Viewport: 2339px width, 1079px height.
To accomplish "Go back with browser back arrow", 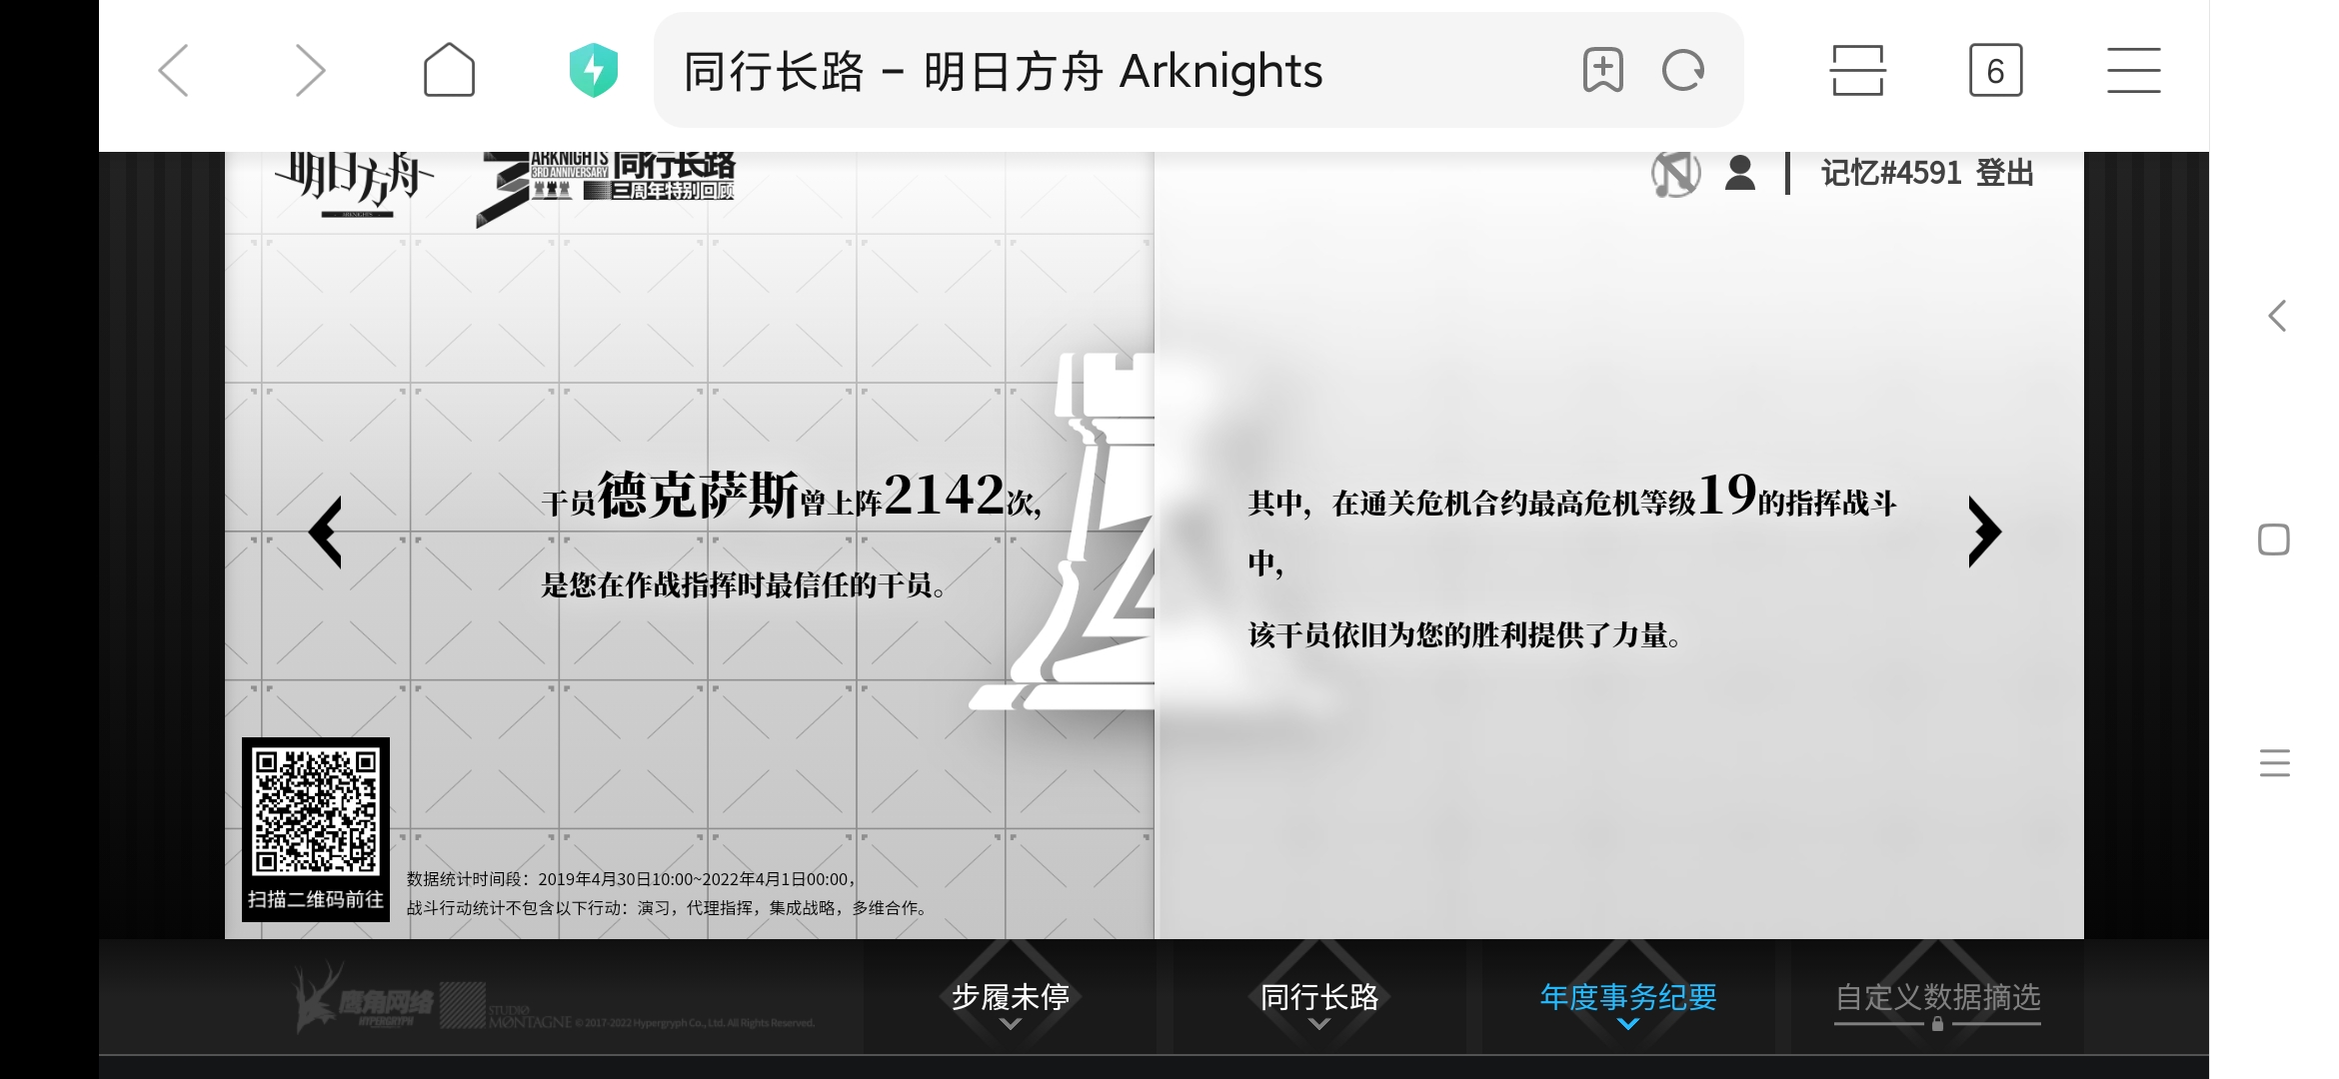I will click(x=174, y=71).
